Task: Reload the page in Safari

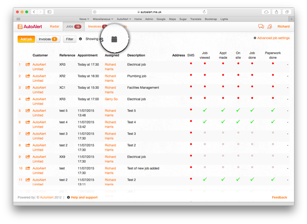Action: [204, 12]
